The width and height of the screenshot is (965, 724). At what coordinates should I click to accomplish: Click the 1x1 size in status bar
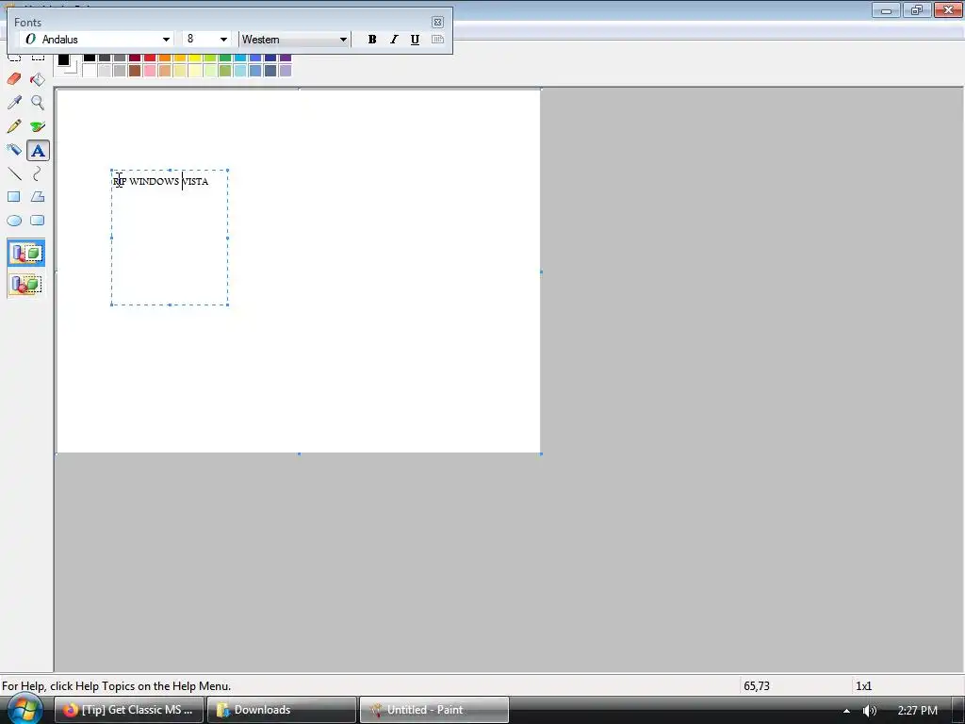click(x=863, y=686)
